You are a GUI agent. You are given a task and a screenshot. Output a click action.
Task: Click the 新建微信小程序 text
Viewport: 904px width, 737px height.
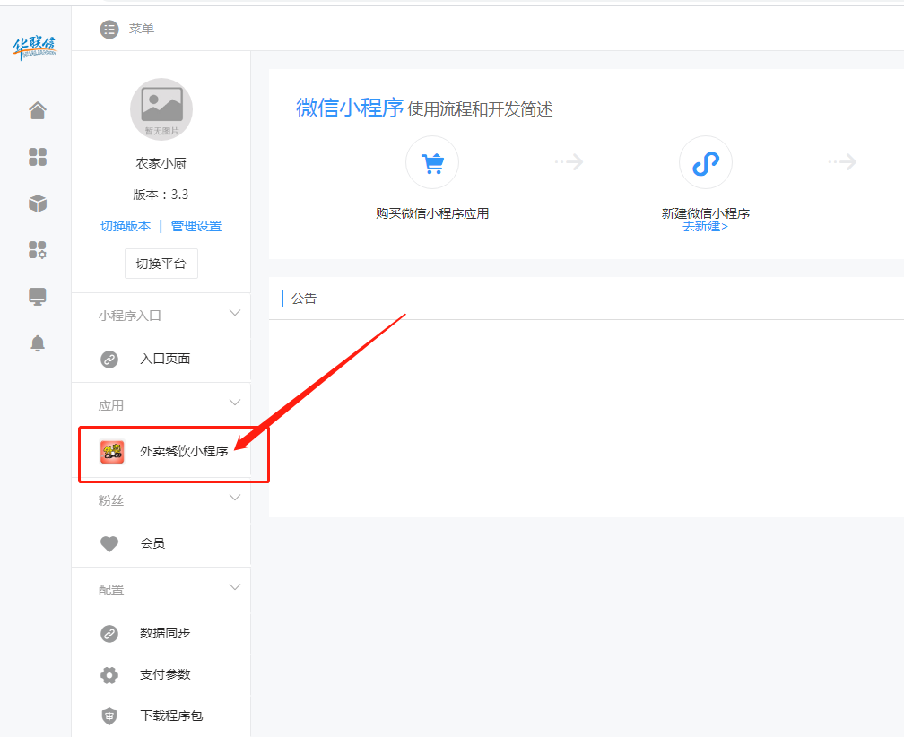pyautogui.click(x=706, y=213)
